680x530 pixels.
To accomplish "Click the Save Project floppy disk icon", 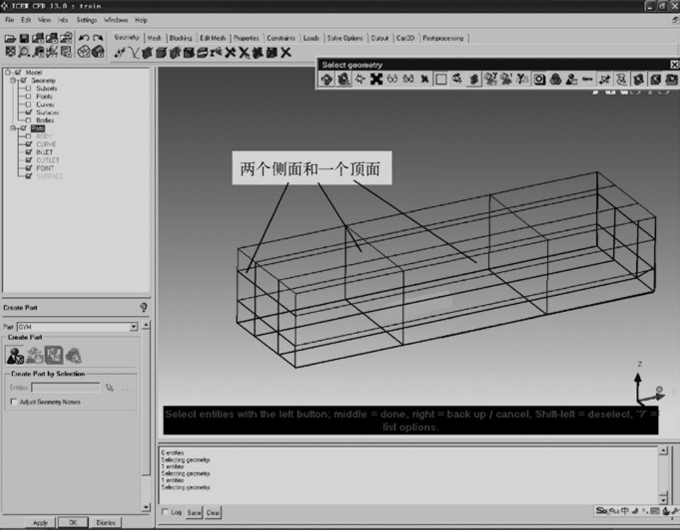I will [23, 38].
